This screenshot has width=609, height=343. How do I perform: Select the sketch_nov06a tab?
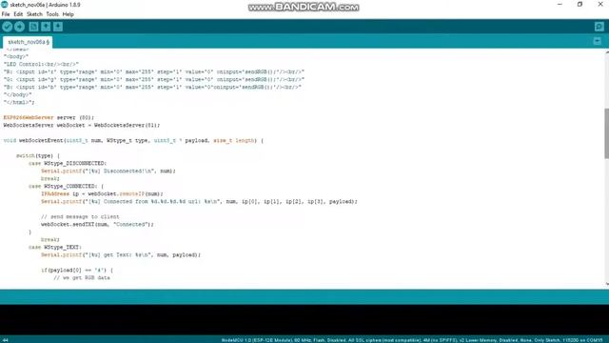tap(28, 42)
